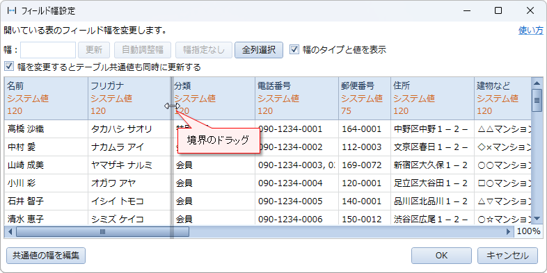This screenshot has height=273, width=547.
Task: Click phone cell 090-1234-0006
Action: [x=296, y=217]
